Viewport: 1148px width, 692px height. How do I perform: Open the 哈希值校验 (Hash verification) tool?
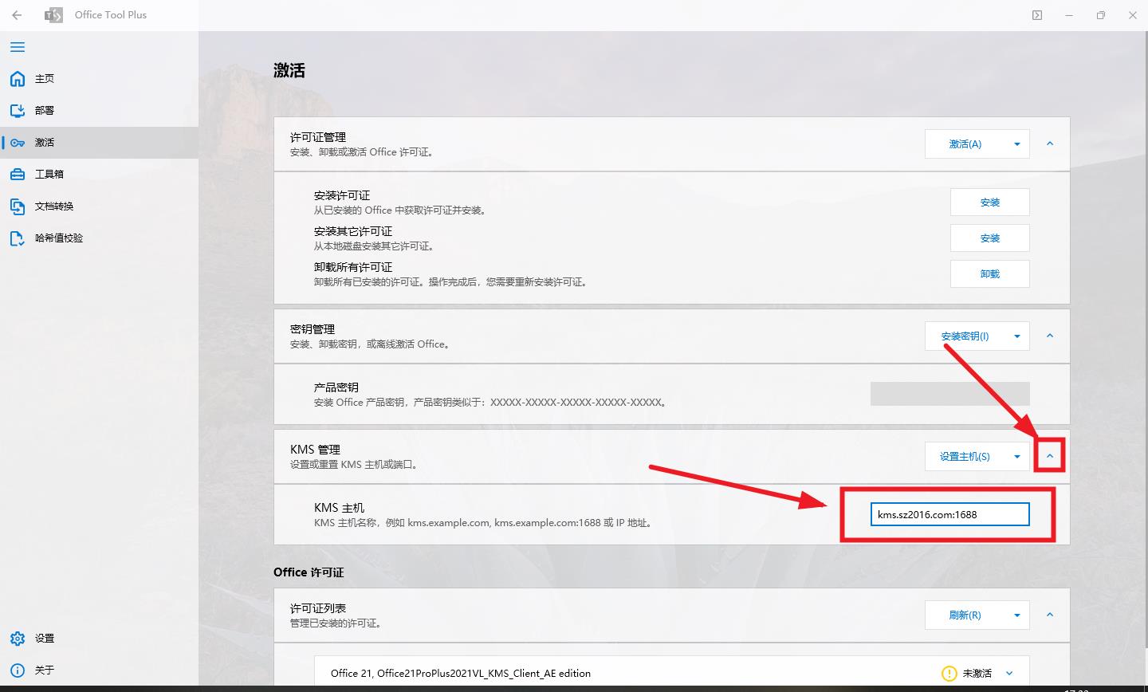pyautogui.click(x=60, y=238)
